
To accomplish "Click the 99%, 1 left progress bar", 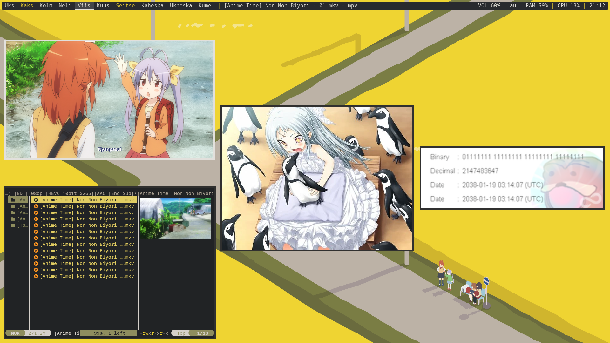I will [x=108, y=333].
